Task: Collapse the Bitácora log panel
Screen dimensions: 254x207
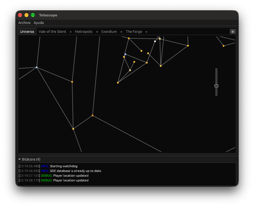Action: pos(19,159)
